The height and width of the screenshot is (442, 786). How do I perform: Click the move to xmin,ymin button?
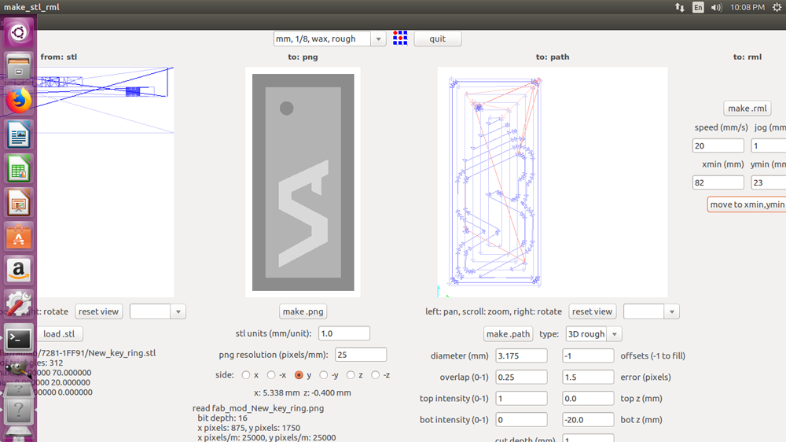[x=747, y=204]
